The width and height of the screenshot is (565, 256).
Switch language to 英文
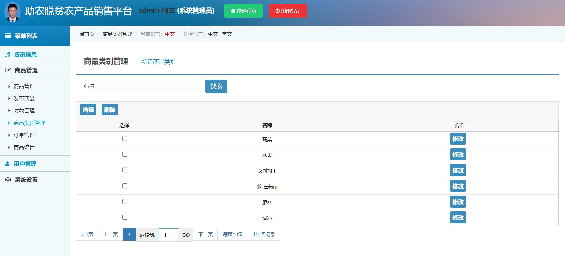227,34
